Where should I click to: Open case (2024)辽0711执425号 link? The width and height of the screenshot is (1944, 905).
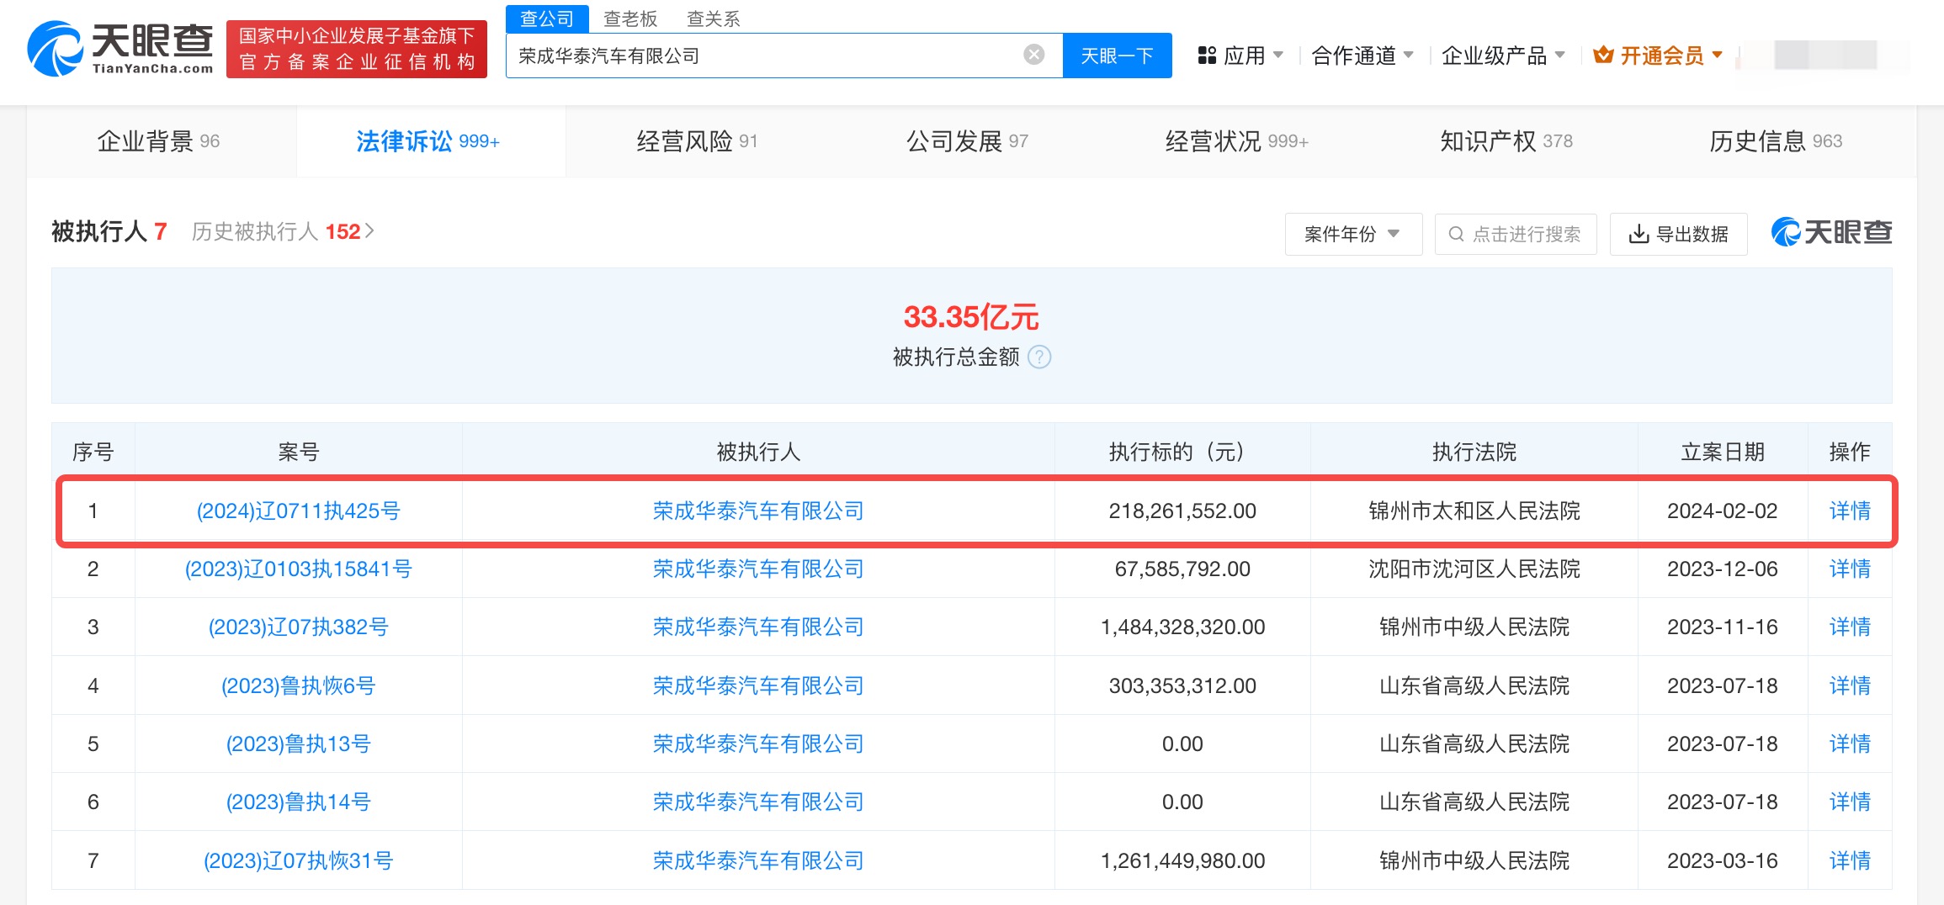click(298, 511)
